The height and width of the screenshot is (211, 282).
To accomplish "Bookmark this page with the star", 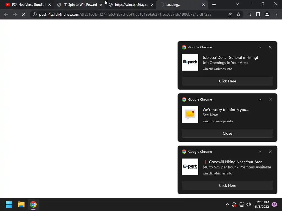I will click(238, 14).
